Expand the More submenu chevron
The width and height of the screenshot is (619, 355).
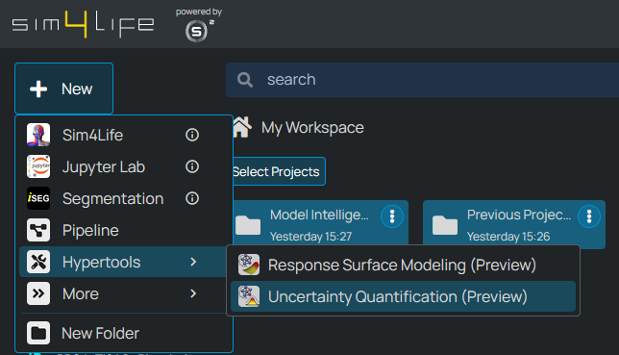click(x=193, y=293)
